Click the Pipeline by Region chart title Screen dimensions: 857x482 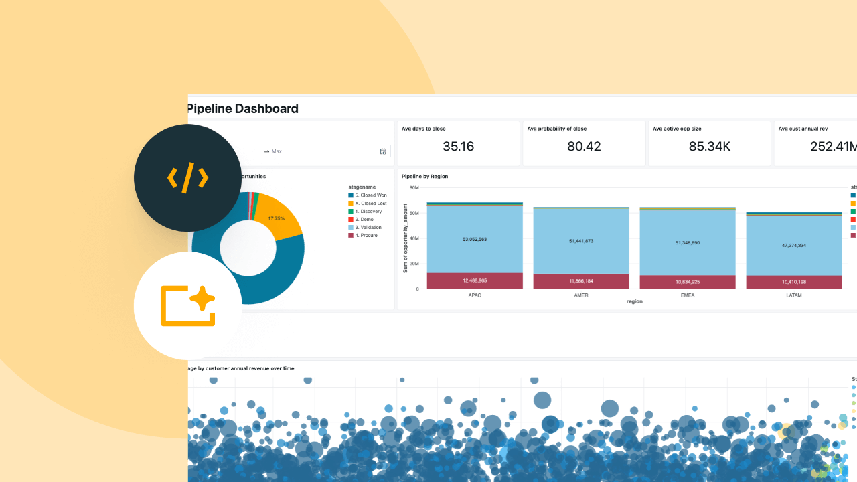tap(424, 176)
